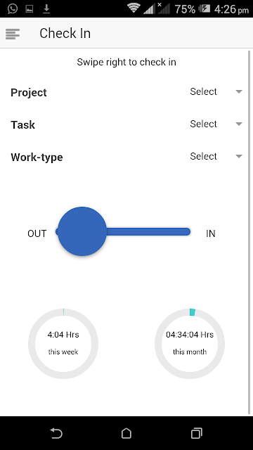Click the vertical scrollbar on right edge

tap(249, 233)
